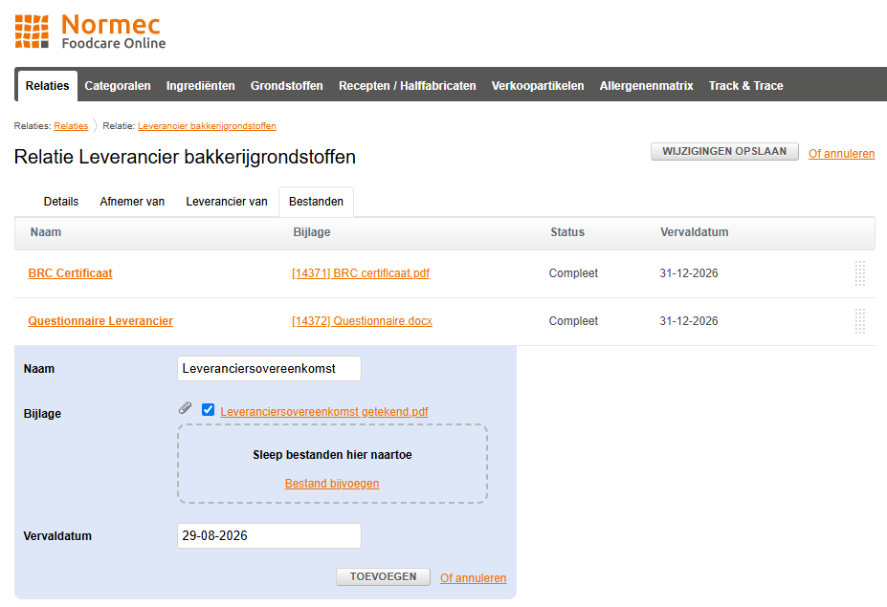Viewport: 887px width, 607px height.
Task: Click the Relaties breadcrumb link
Action: click(71, 126)
